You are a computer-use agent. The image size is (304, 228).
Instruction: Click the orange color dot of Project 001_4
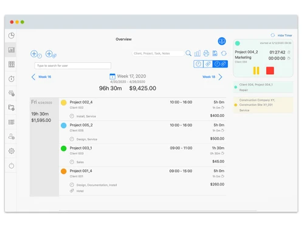point(64,171)
